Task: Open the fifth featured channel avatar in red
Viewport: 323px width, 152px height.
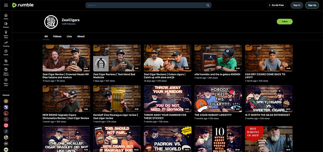Action: 6,125
